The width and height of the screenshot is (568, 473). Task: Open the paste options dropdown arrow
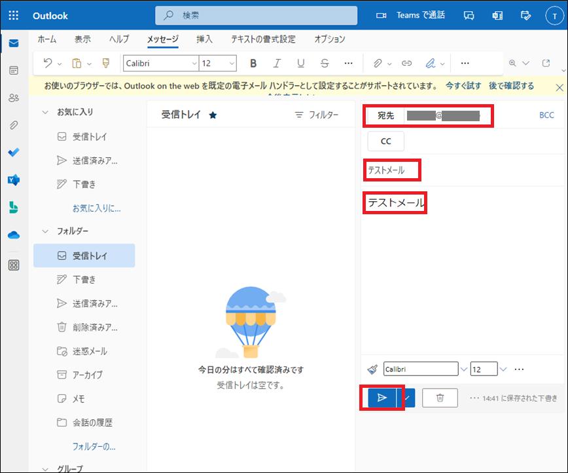(x=90, y=64)
